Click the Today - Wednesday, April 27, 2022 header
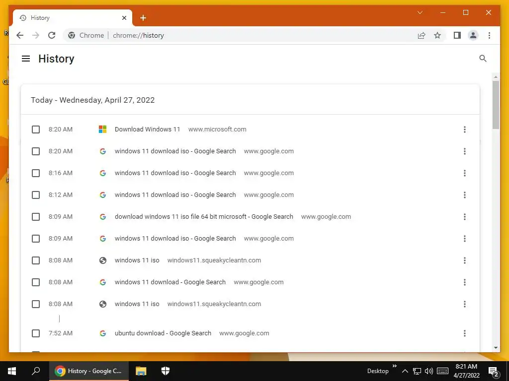This screenshot has height=381, width=509. [92, 100]
